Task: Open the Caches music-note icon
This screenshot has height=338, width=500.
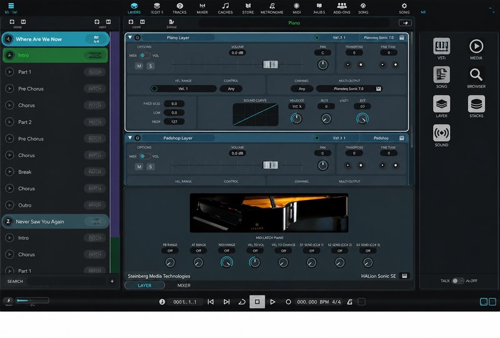Action: 225,8
